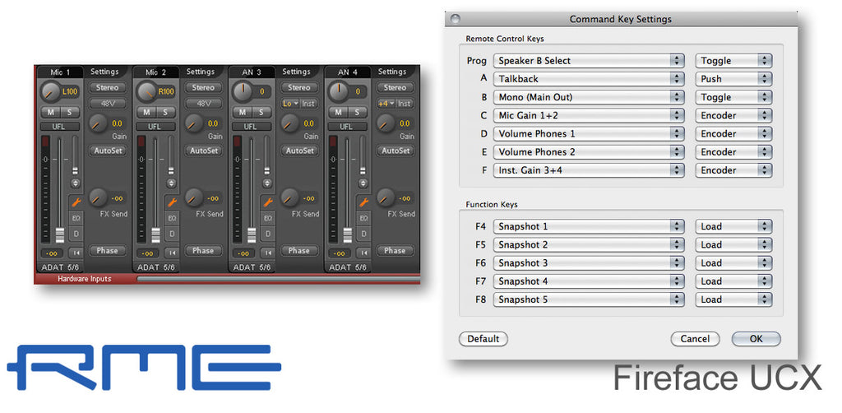Click the Gain knob in AN 4 settings

pos(384,123)
